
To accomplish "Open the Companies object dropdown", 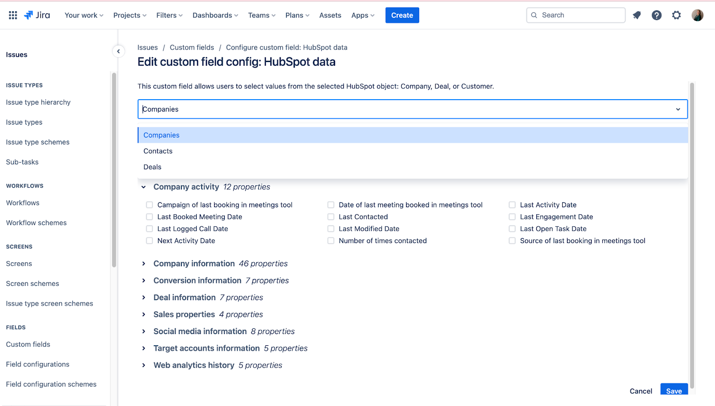I will coord(678,109).
